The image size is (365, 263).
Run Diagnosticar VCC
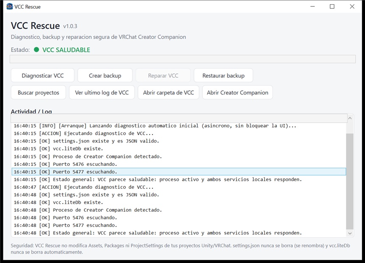pos(42,76)
